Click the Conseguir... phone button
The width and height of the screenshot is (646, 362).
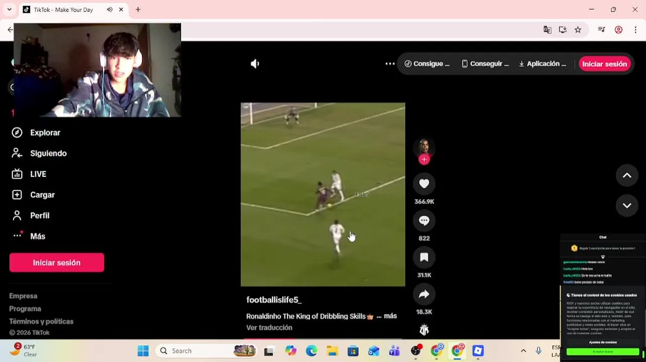click(x=486, y=64)
